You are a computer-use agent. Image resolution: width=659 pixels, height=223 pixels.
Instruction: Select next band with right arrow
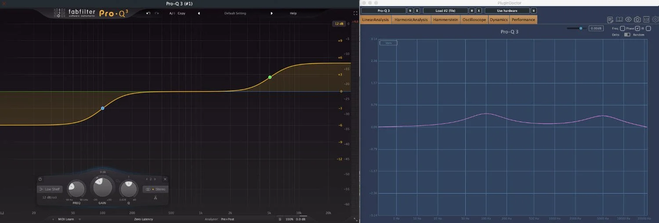[155, 179]
